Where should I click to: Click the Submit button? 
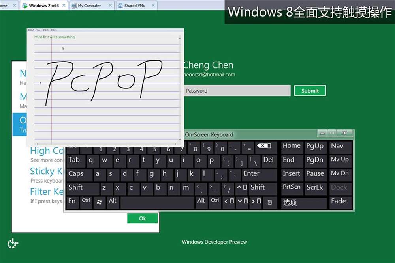310,91
